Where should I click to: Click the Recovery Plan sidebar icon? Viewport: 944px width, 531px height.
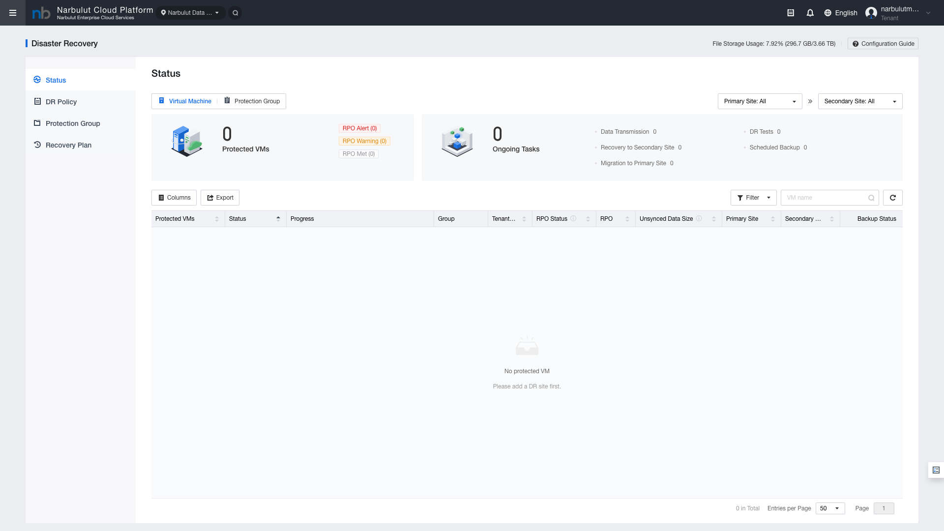37,145
